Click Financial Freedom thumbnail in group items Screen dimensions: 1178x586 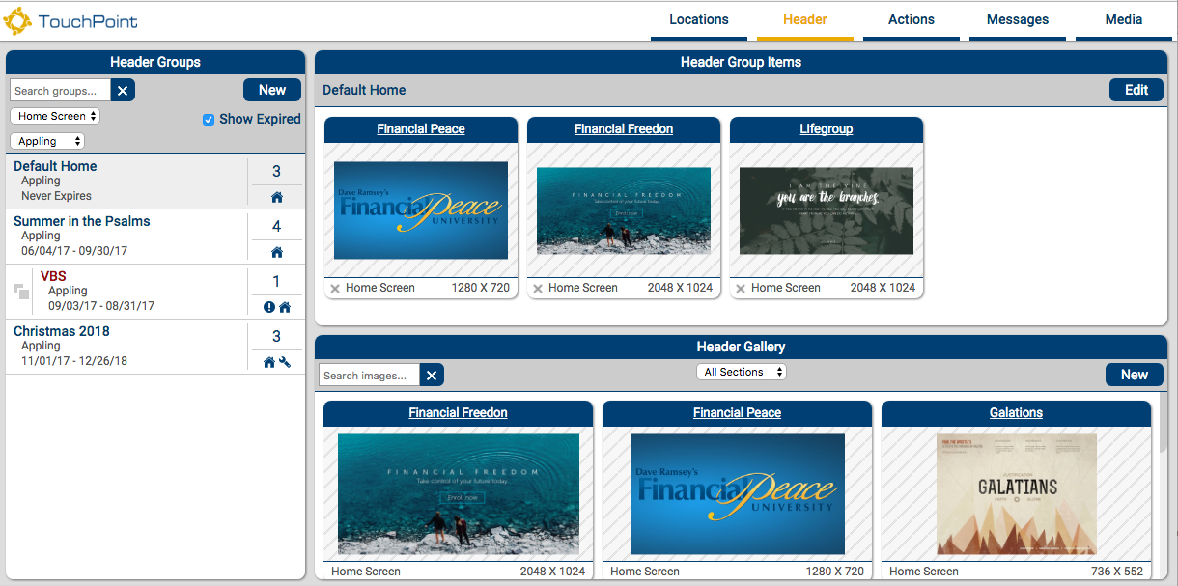tap(624, 210)
